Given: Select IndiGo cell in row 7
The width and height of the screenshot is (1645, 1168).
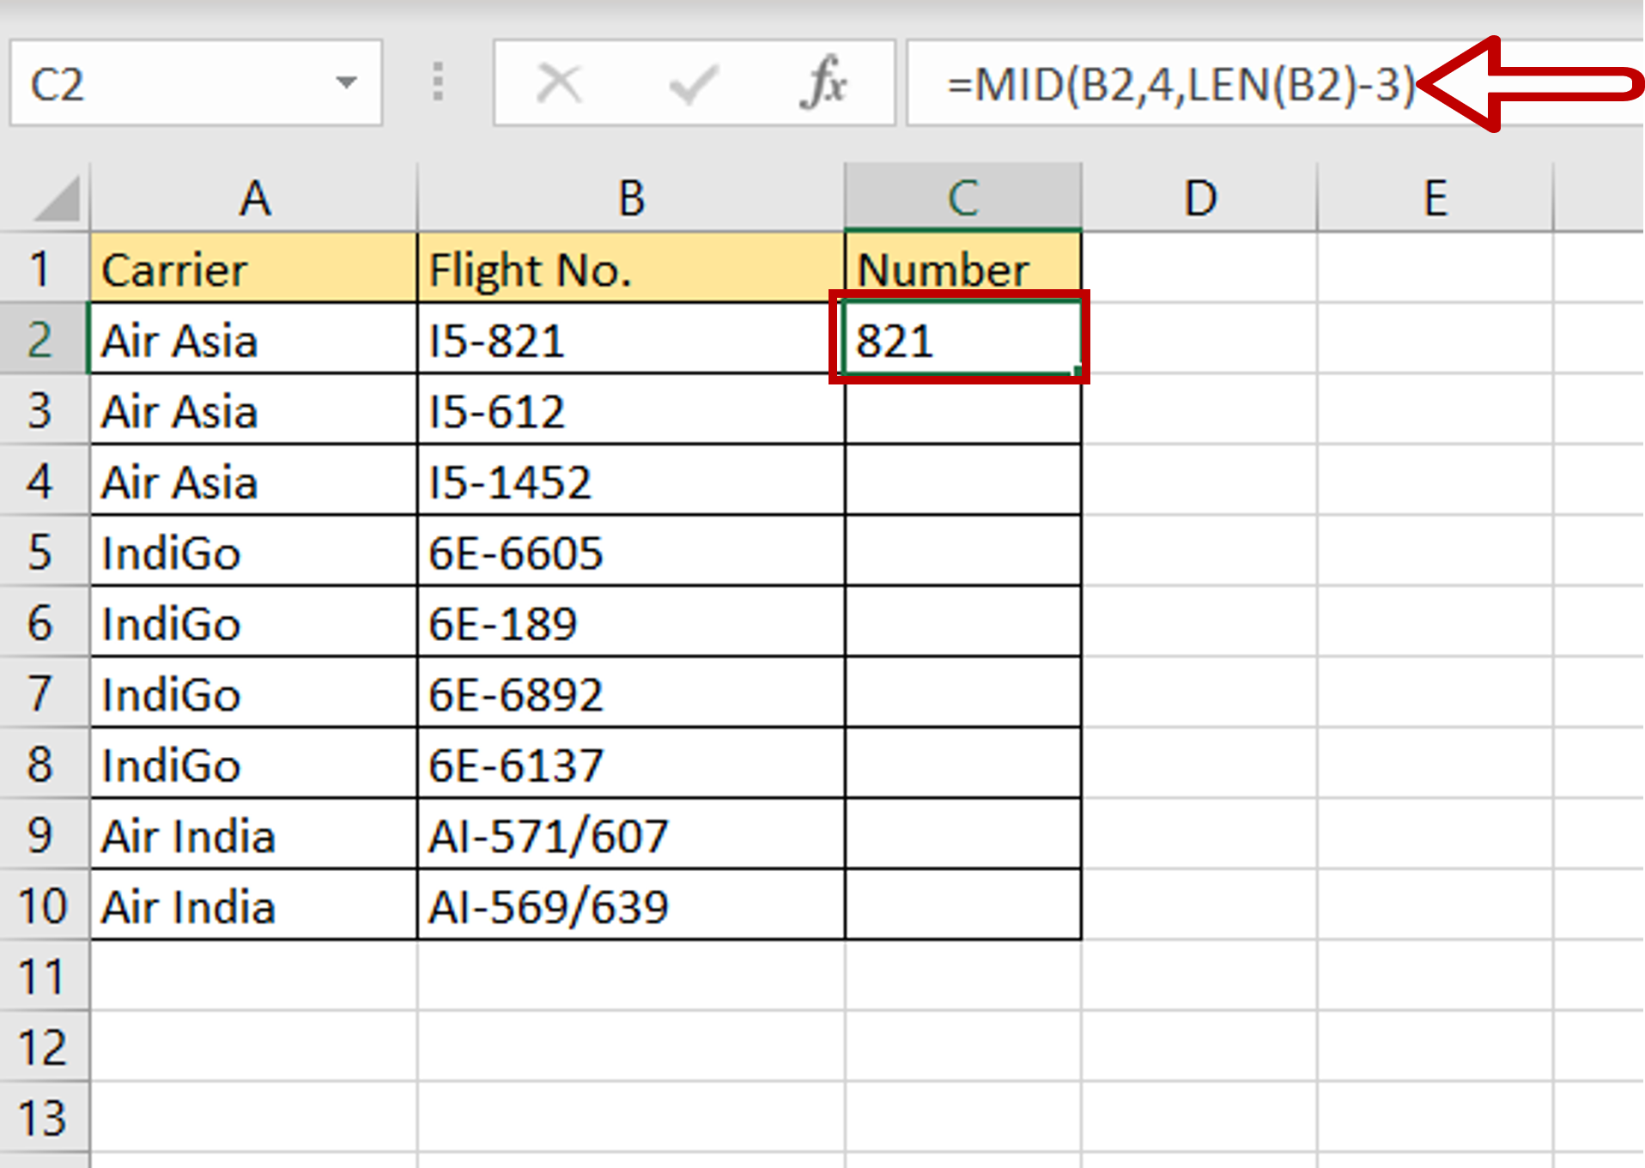Looking at the screenshot, I should point(254,693).
